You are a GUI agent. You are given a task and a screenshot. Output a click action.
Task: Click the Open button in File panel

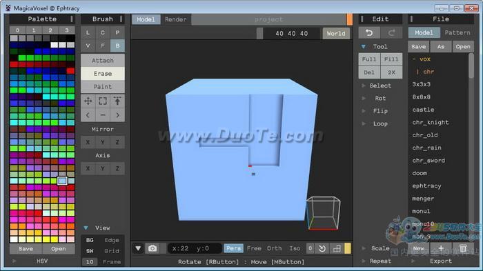point(463,46)
